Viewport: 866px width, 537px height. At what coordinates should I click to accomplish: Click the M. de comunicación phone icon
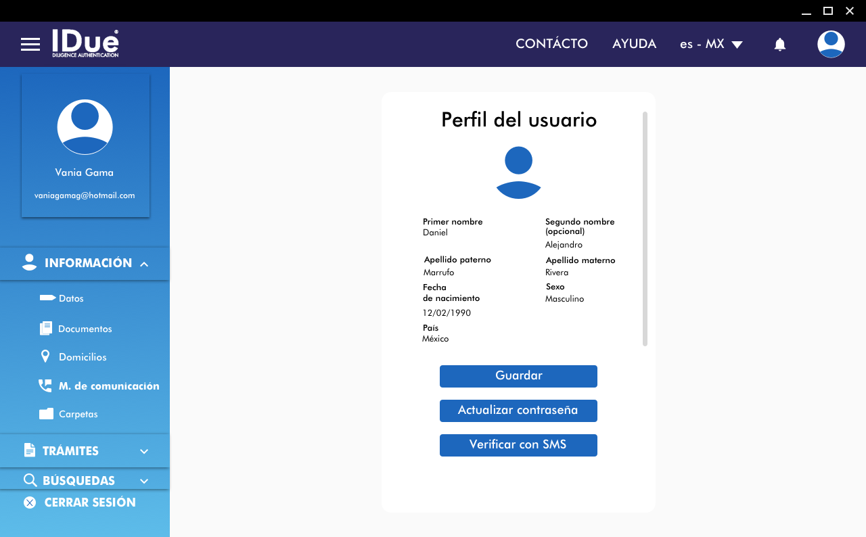(x=45, y=386)
